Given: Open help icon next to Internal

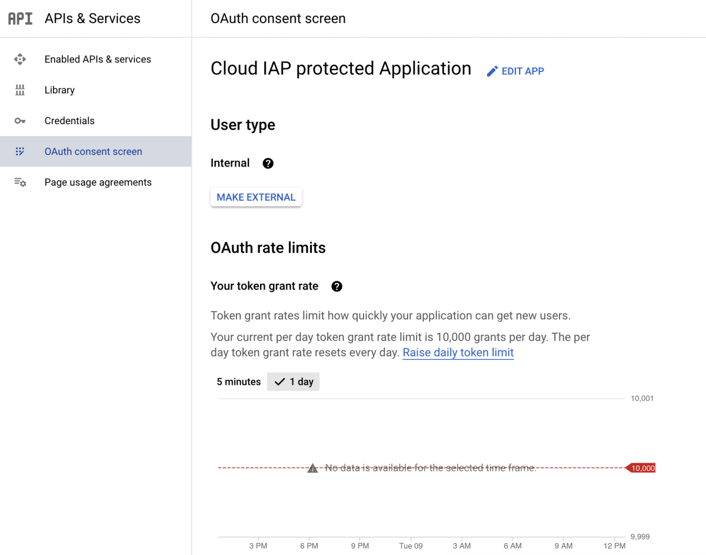Looking at the screenshot, I should tap(268, 164).
